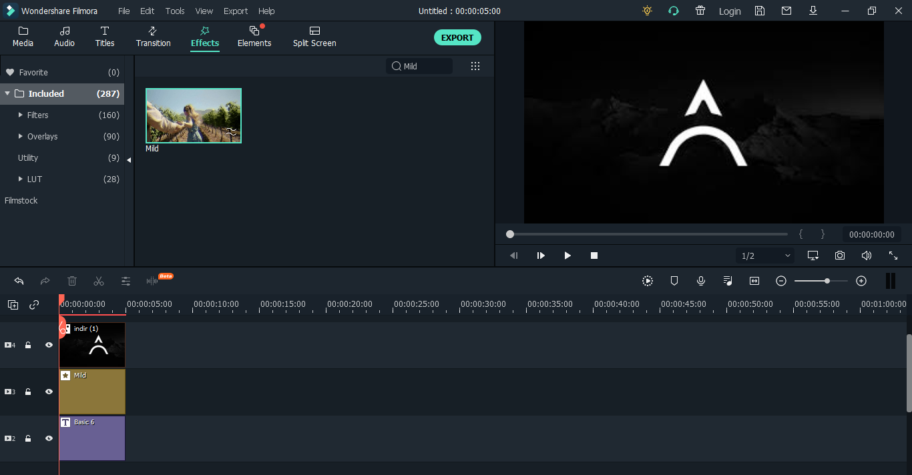Play the preview video
Screen dimensions: 912x475
tap(567, 256)
